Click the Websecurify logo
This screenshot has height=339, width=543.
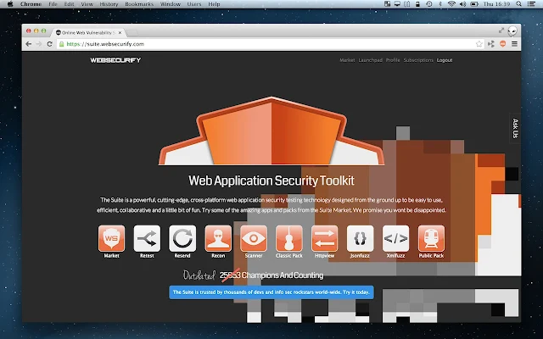115,60
